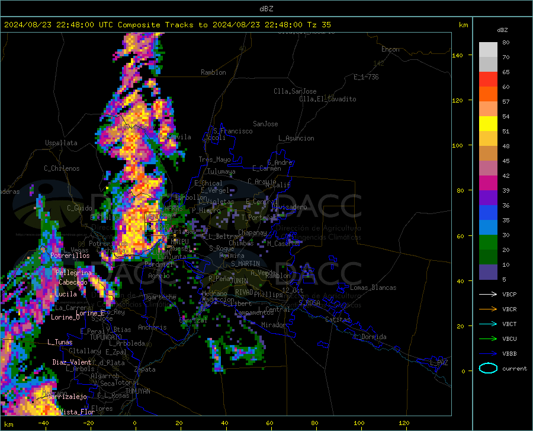The image size is (533, 431).
Task: Select the deep orange 57-60 dBZ legend band
Action: (x=488, y=94)
